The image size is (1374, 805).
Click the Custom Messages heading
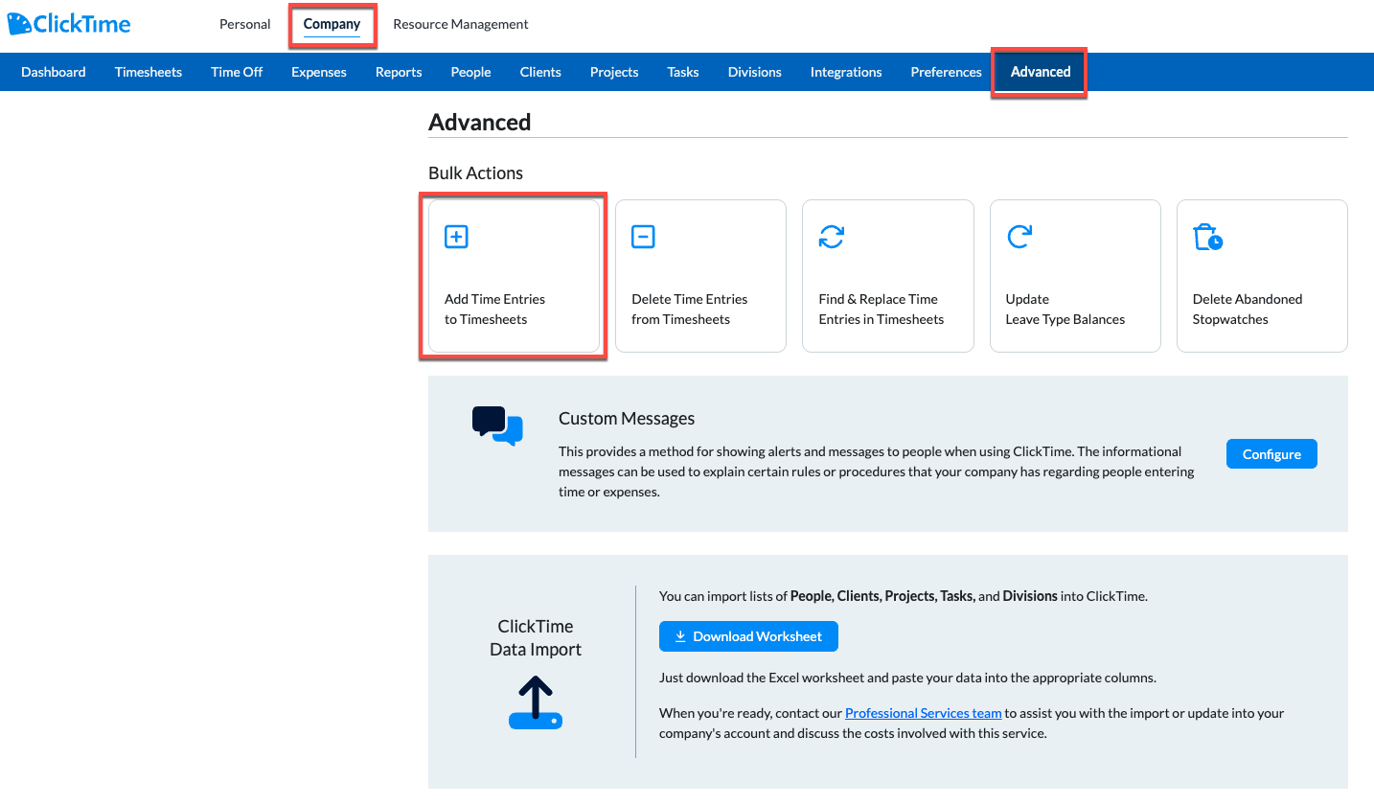[x=627, y=419]
